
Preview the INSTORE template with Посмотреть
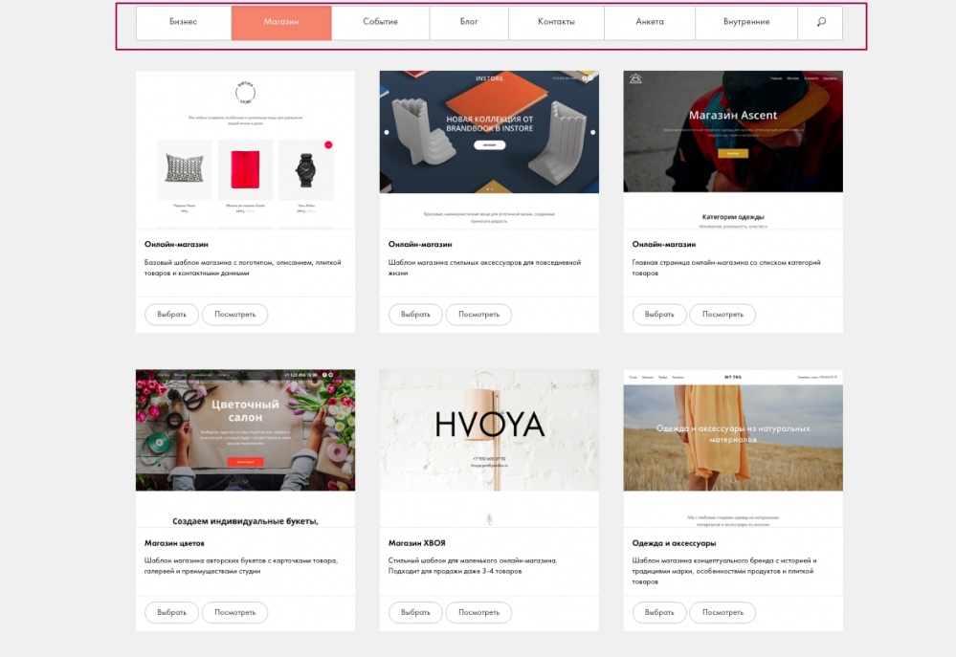[x=478, y=315]
